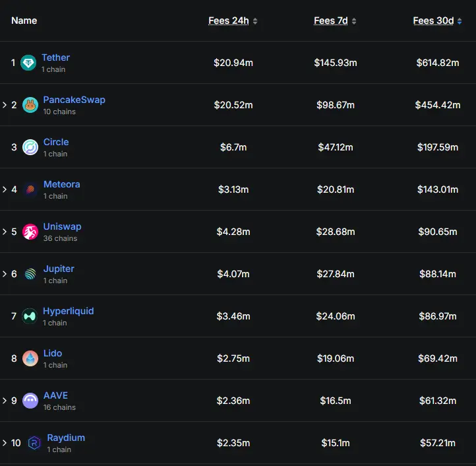The width and height of the screenshot is (476, 466).
Task: Expand the Meteora row chevron
Action: click(5, 189)
